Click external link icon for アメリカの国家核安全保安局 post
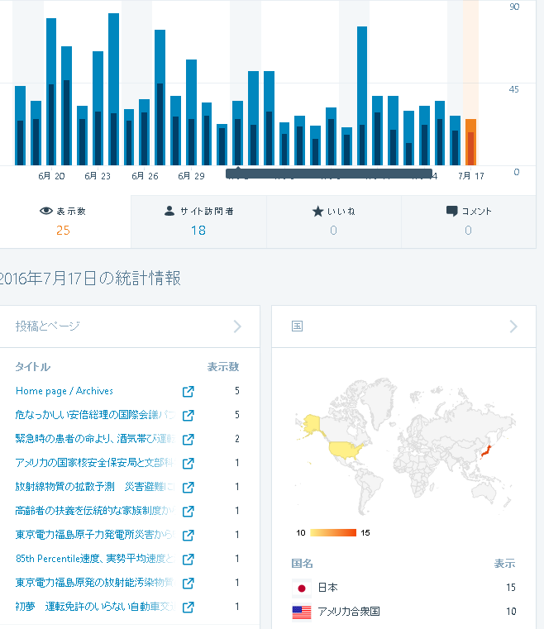The height and width of the screenshot is (629, 544). coord(188,463)
